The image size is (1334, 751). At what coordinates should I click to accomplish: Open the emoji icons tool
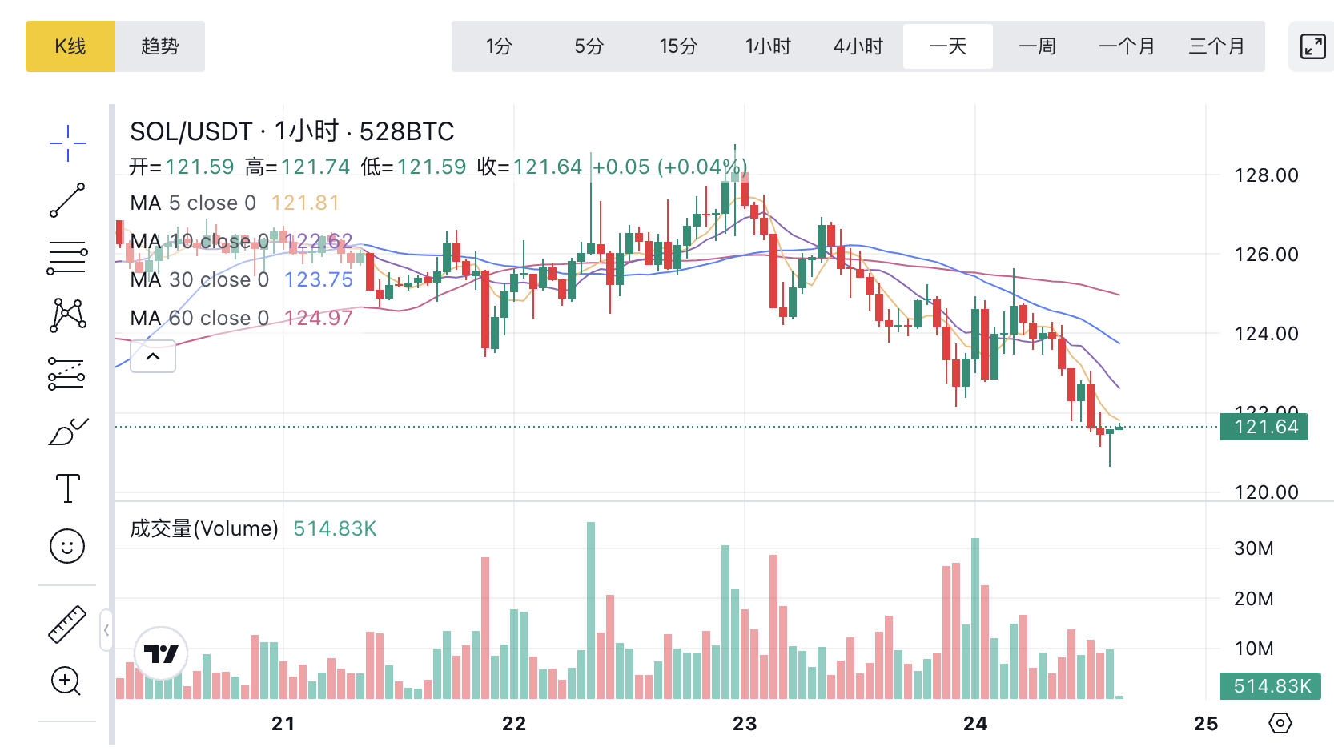(67, 546)
